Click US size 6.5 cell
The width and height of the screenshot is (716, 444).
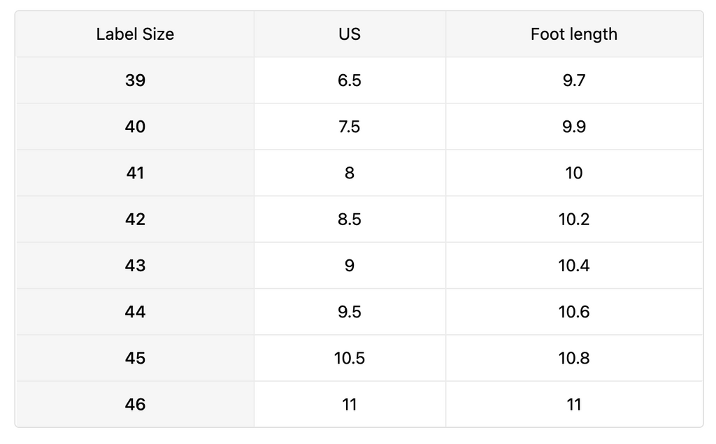coord(349,80)
